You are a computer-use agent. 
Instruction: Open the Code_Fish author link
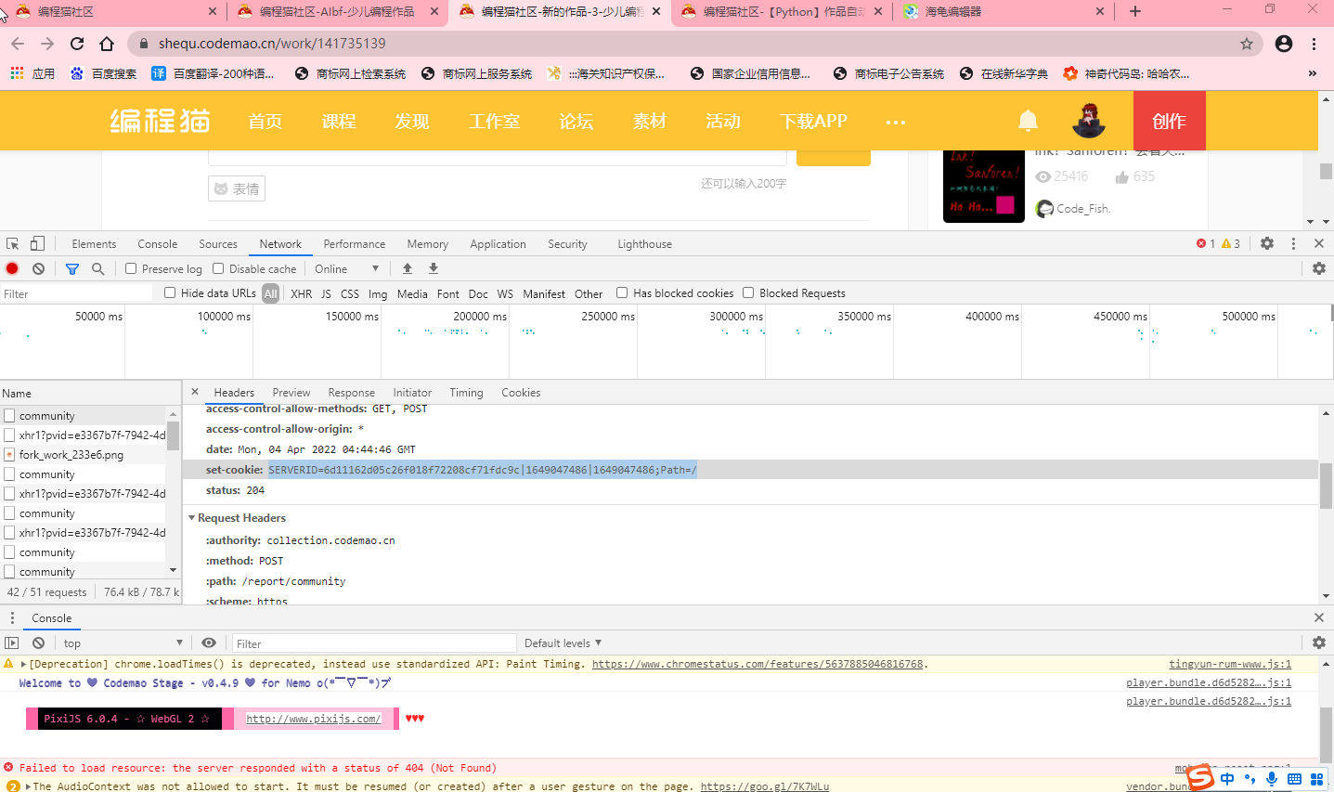1083,208
